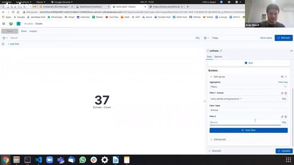Open a new browser tab
This screenshot has width=294, height=165.
click(x=187, y=7)
